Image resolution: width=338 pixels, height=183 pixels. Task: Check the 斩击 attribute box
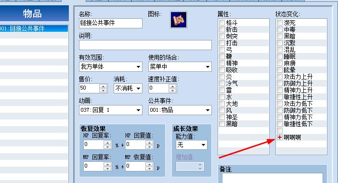222,29
